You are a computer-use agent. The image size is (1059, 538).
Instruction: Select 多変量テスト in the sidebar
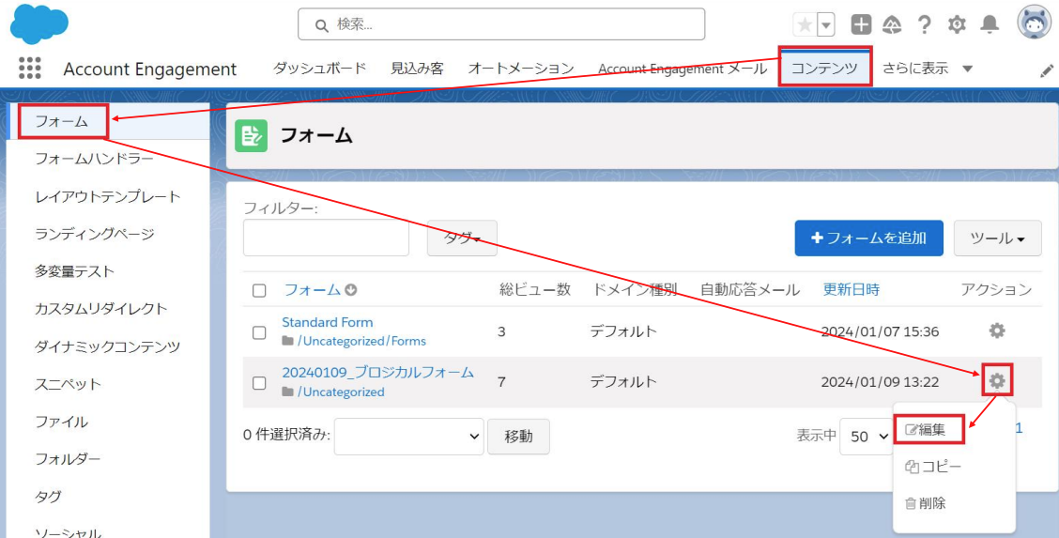point(74,271)
